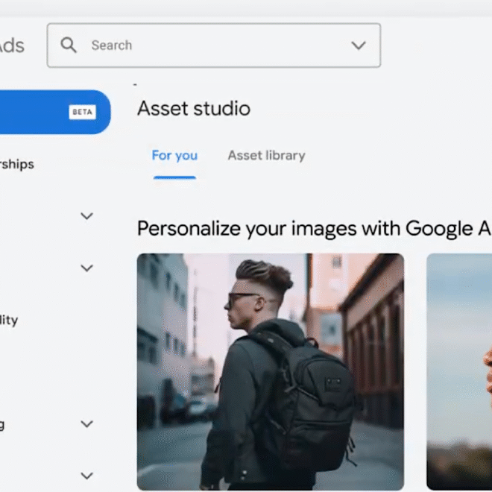Click the magnifier icon in search box
492x492 pixels.
click(x=69, y=45)
